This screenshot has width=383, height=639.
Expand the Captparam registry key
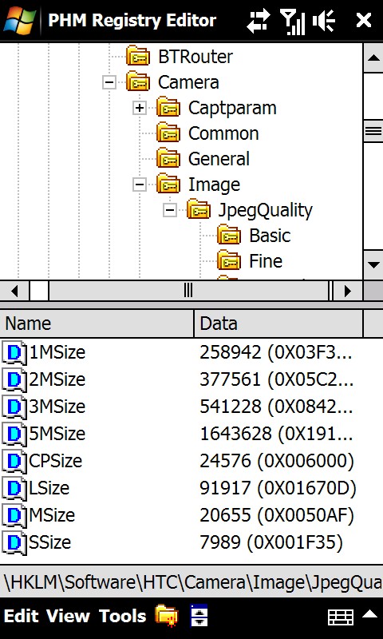coord(139,109)
